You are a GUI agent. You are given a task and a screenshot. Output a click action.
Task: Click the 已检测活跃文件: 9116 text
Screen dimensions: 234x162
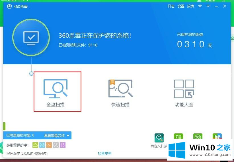[x=78, y=45]
